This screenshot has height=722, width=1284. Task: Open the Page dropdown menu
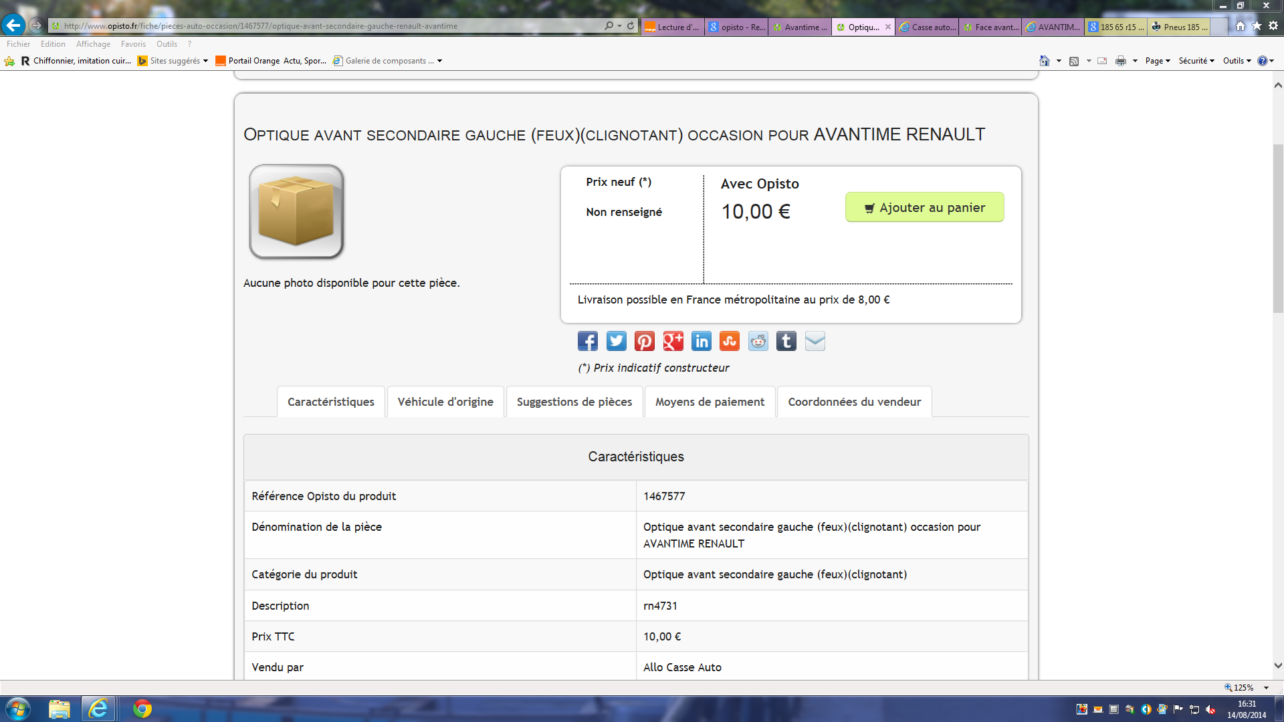[1158, 61]
